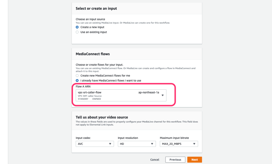Screen dimensions: 272x164
Task: Click the Maximum input bitrate dropdown arrow
Action: [x=194, y=144]
